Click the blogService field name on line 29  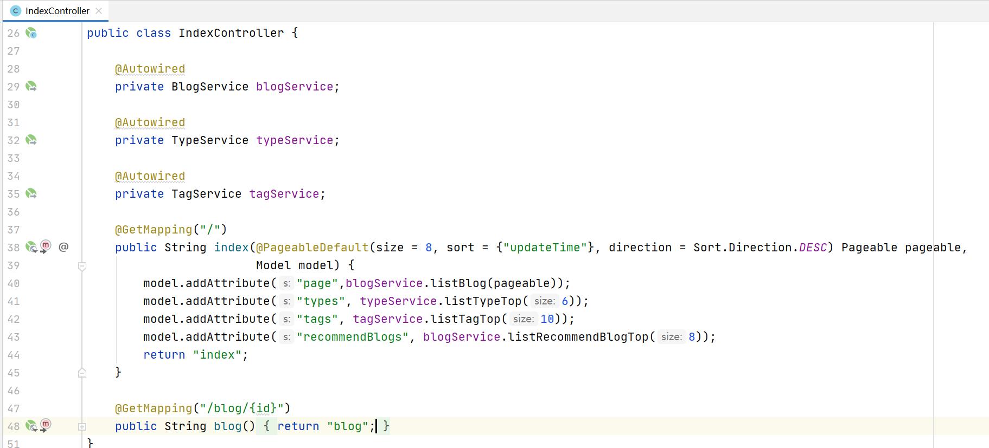click(295, 87)
